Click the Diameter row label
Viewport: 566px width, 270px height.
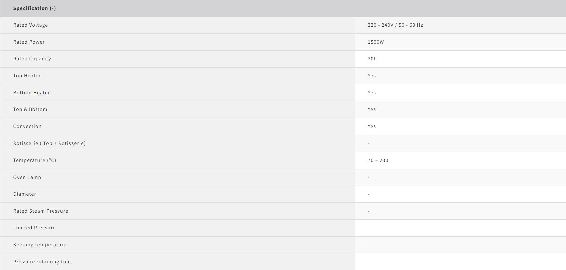25,194
